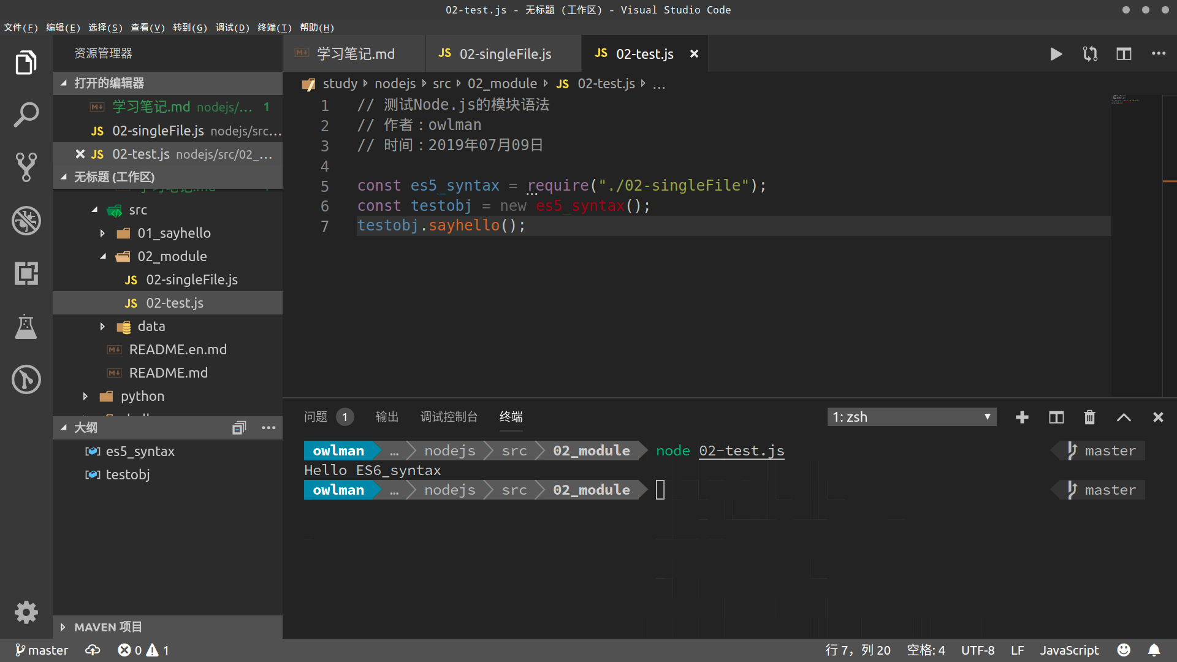Image resolution: width=1177 pixels, height=662 pixels.
Task: Click the cursor position Ln 7 Col 20 status
Action: pyautogui.click(x=858, y=650)
